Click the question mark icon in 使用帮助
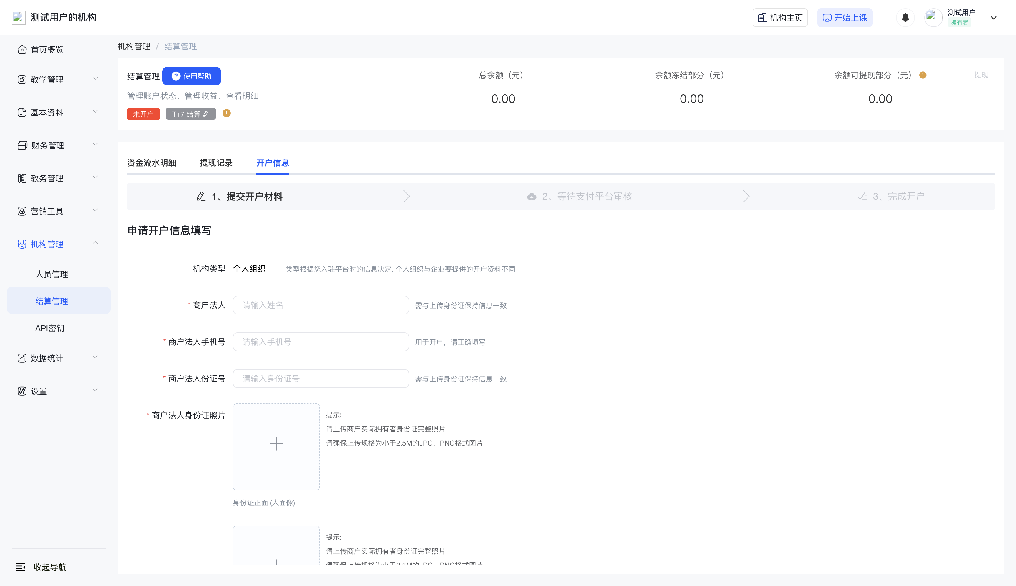 176,76
